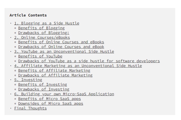Click the Drawbacks of Investing link
The image size is (181, 120).
click(x=44, y=89)
